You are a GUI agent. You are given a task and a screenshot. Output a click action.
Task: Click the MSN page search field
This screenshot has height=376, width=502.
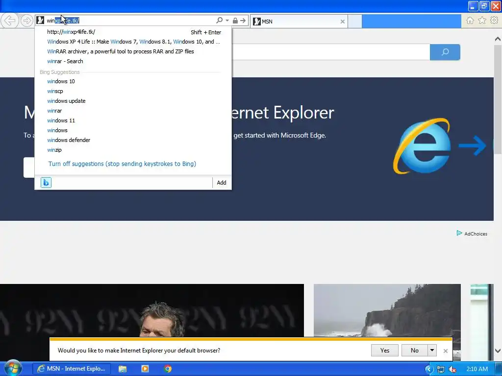coord(331,52)
